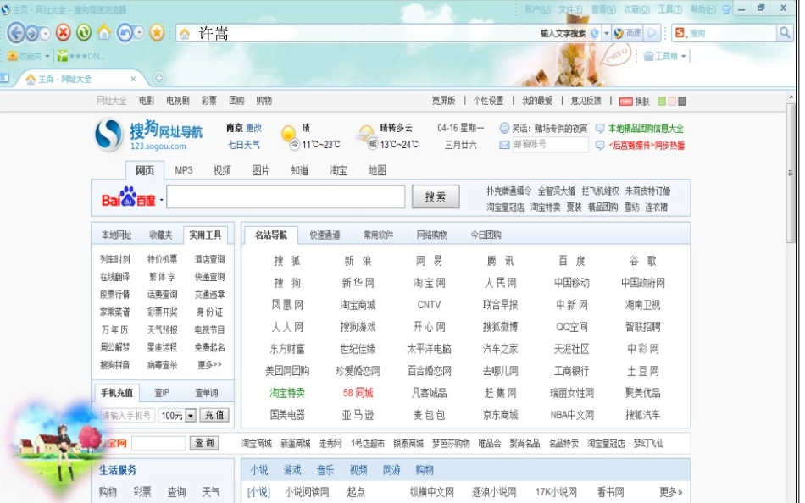Toggle the 高速 speed mode button
805x503 pixels.
627,33
